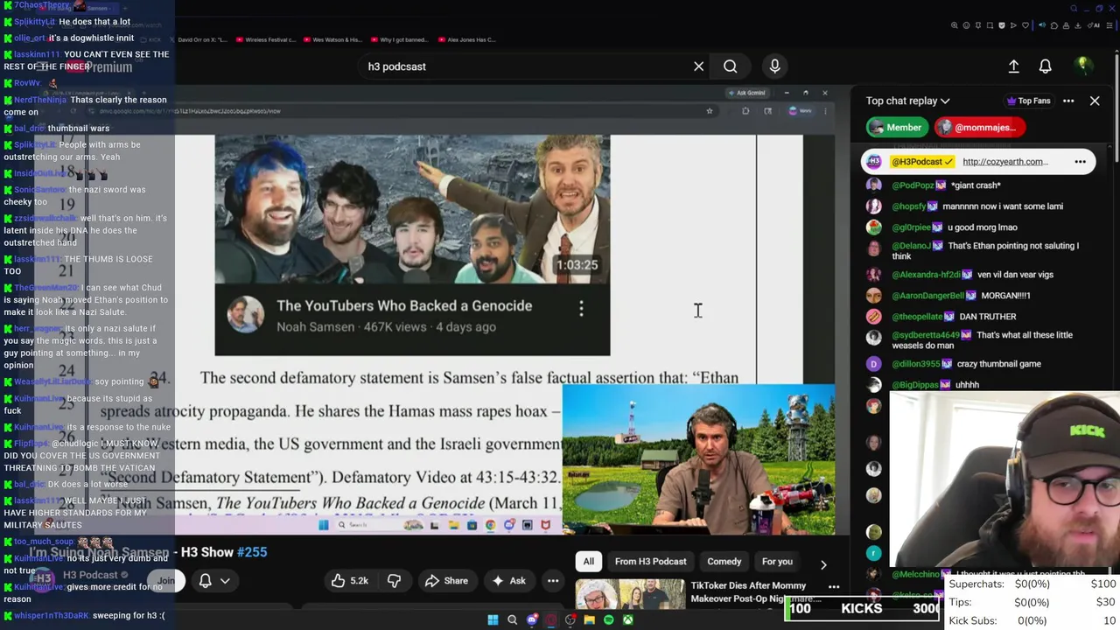The width and height of the screenshot is (1120, 630).
Task: Click the magnifier search button
Action: point(730,66)
